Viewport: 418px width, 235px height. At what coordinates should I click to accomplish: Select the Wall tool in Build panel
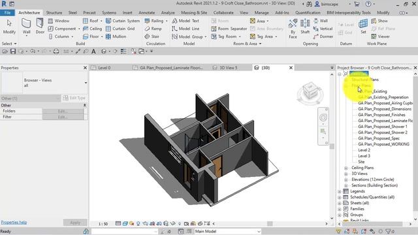26,27
